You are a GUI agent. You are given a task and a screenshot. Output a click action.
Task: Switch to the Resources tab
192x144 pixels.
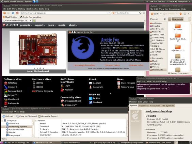pyautogui.click(x=155, y=106)
